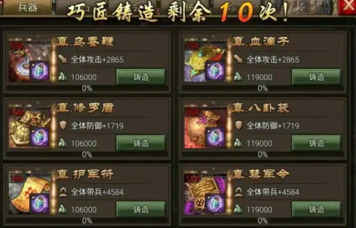Screen dimensions: 356x228
Task: Click the 真.血滴子 weapon image
Action: [205, 62]
